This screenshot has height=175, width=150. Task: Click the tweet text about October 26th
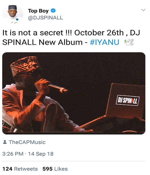click(71, 37)
